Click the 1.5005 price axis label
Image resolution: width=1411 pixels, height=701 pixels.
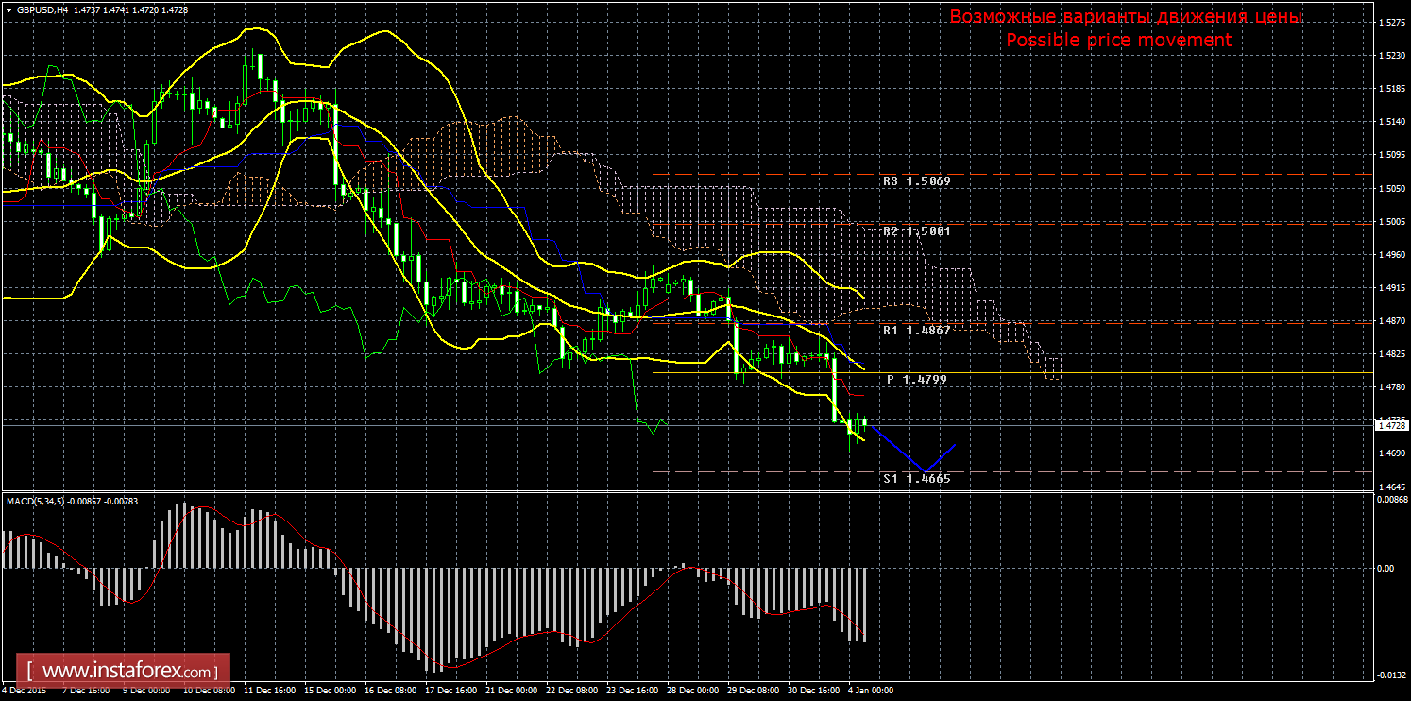coord(1392,222)
